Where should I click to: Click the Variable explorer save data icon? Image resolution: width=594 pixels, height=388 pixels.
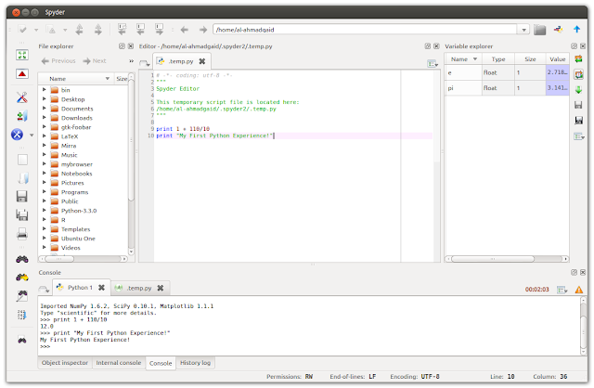pos(578,105)
